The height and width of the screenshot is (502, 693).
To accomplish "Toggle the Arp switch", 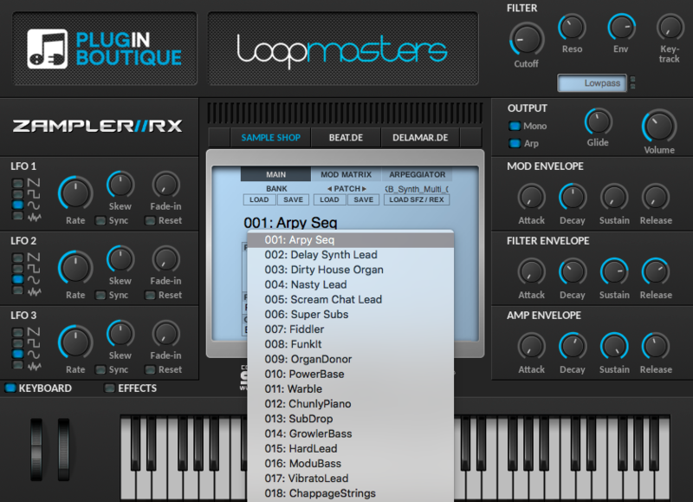I will pos(515,143).
